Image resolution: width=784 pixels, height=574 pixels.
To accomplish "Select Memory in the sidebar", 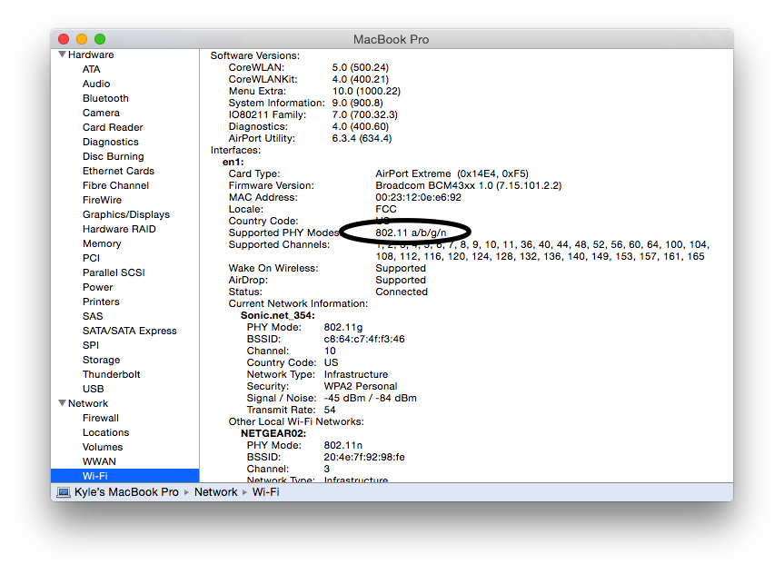I will (102, 243).
